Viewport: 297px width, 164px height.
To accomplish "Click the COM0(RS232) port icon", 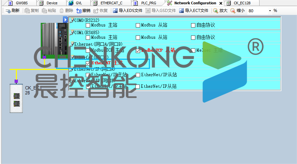I will coord(72,20).
